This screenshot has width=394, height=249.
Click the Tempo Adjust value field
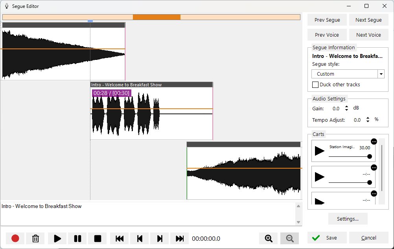pos(357,120)
